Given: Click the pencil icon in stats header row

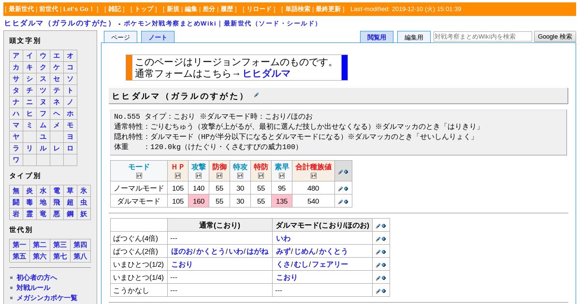Looking at the screenshot, I should click(x=340, y=172).
